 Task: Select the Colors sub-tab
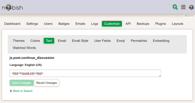(x=35, y=41)
